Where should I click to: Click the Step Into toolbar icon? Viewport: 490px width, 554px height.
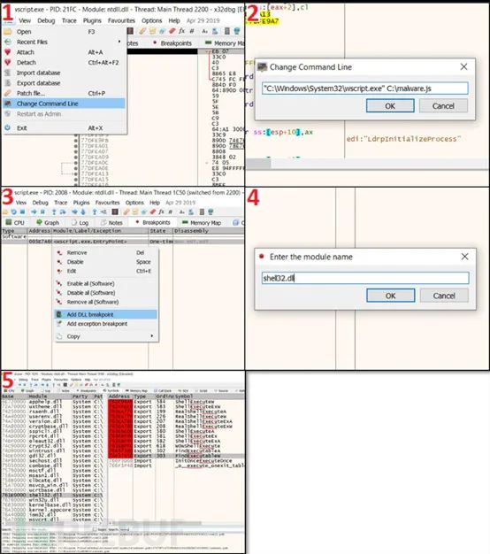(x=54, y=212)
